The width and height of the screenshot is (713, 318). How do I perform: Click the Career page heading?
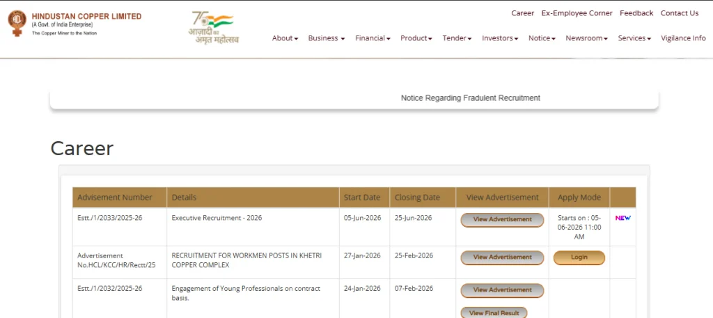[82, 148]
